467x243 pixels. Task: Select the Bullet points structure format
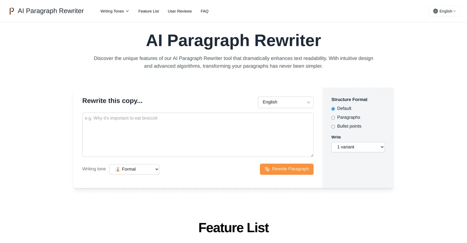point(333,127)
